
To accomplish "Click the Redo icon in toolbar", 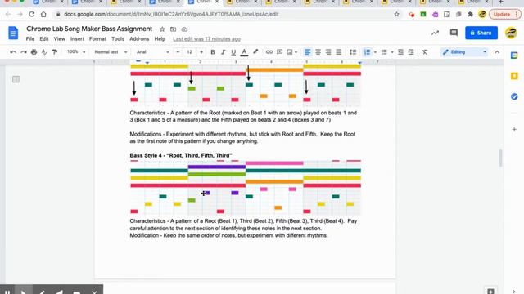I will coord(24,52).
